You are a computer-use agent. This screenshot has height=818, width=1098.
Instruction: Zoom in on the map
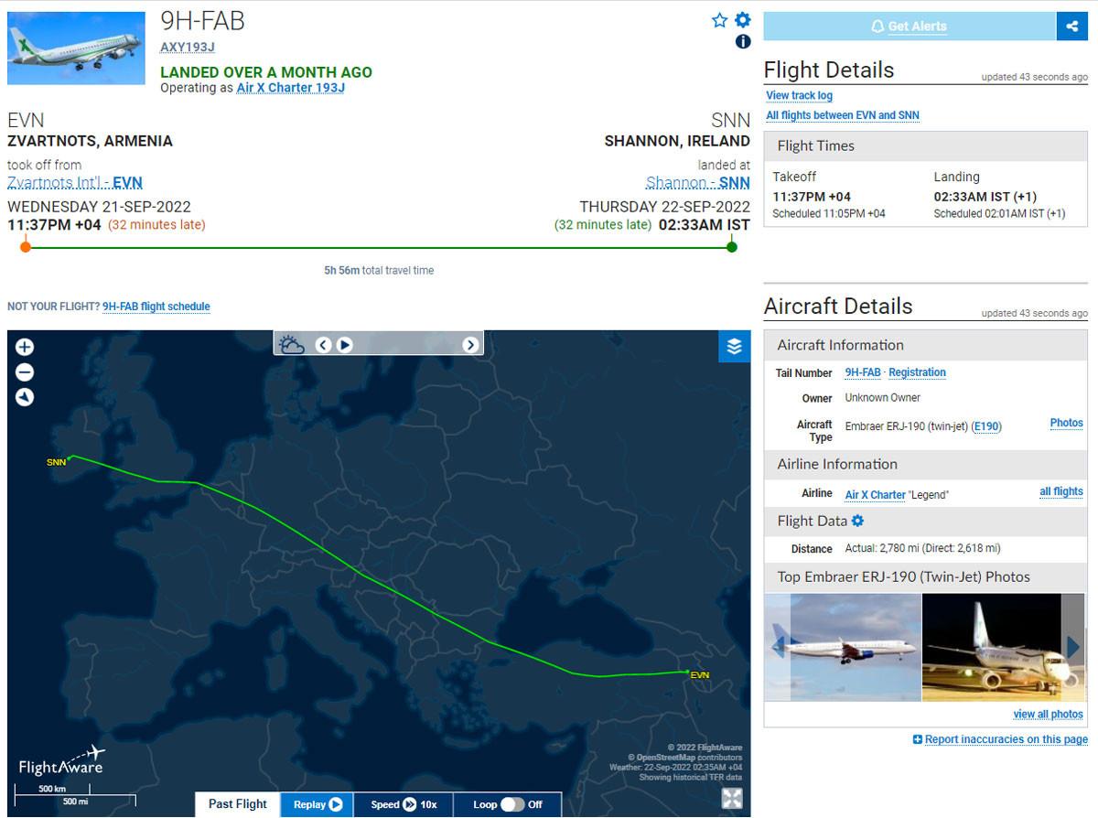[25, 347]
